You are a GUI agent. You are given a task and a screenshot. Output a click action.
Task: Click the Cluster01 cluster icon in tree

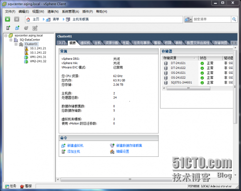21,44
